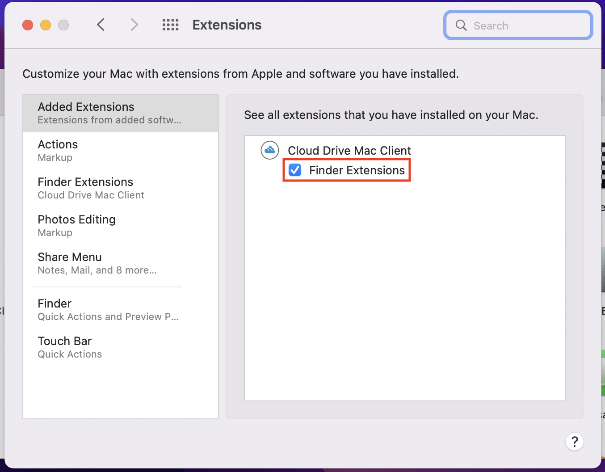The height and width of the screenshot is (472, 605).
Task: Click the Cloud Drive Mac Client icon
Action: point(270,150)
